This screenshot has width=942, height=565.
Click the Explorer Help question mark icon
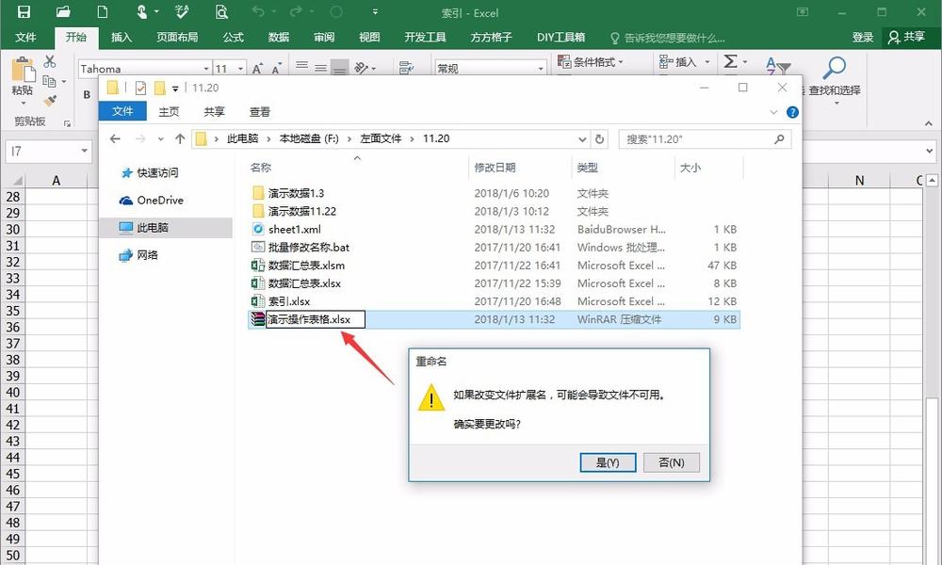pos(792,112)
